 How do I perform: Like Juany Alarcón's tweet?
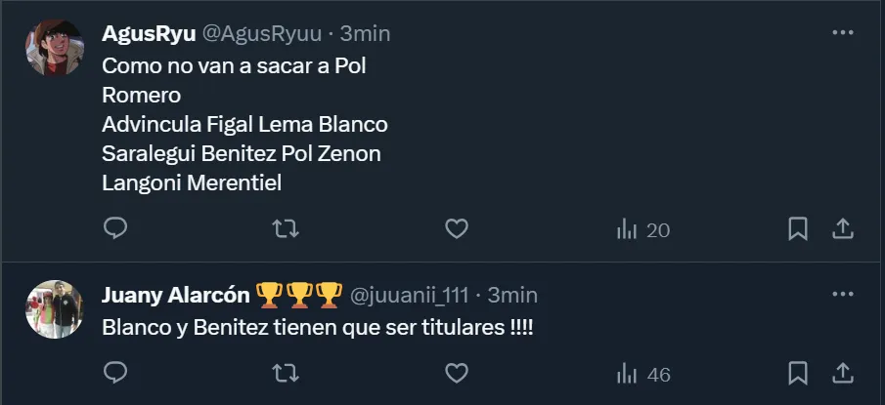[x=456, y=373]
